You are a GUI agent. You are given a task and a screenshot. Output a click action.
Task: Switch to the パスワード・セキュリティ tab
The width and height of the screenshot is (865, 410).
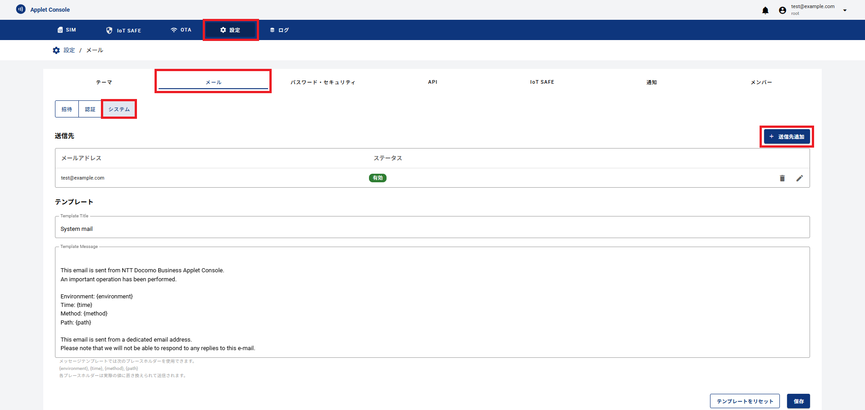click(x=323, y=82)
